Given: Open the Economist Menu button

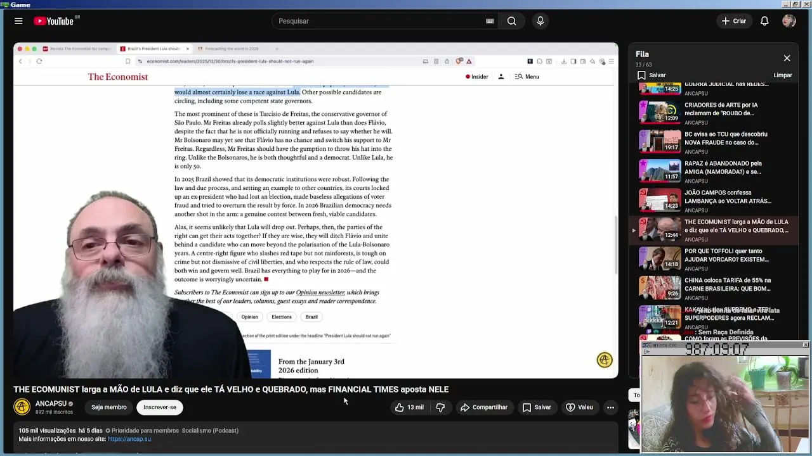Looking at the screenshot, I should tap(527, 77).
